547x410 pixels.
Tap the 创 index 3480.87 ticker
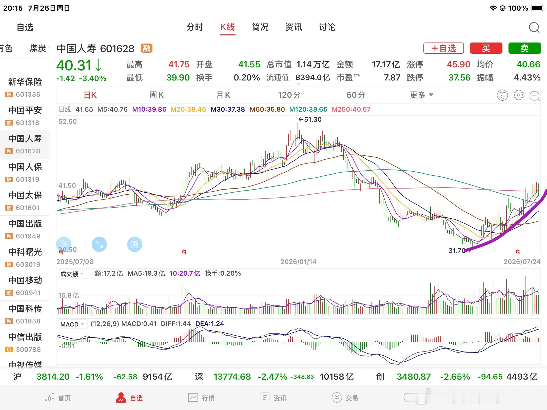[457, 377]
